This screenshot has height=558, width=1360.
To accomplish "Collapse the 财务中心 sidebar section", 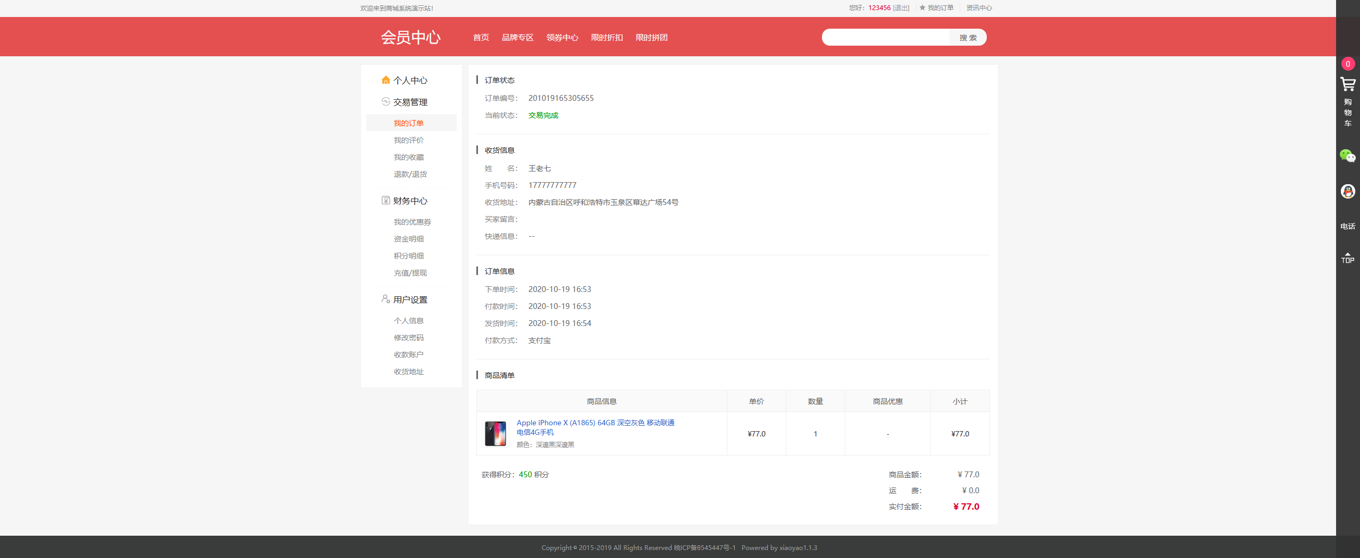I will tap(410, 201).
